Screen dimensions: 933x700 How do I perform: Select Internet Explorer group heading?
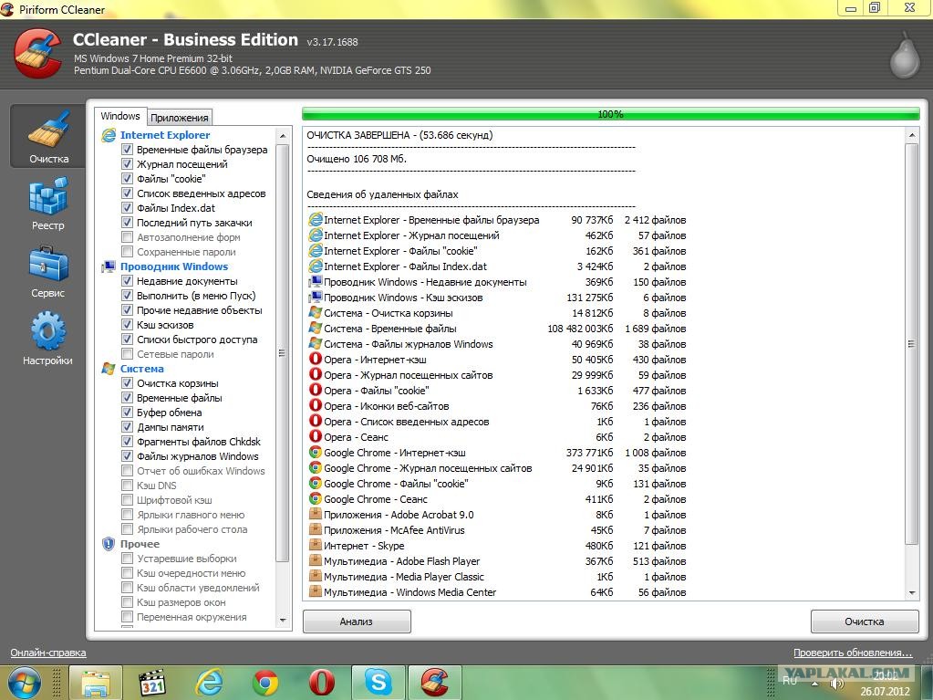tap(165, 135)
